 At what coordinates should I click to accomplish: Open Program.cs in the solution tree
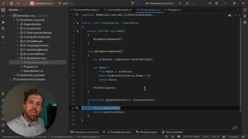(30, 67)
